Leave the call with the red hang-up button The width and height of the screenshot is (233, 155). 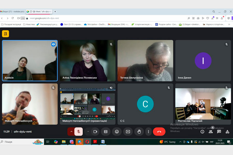tap(159, 131)
